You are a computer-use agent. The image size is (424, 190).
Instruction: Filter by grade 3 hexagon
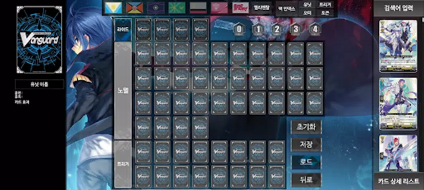click(x=296, y=29)
